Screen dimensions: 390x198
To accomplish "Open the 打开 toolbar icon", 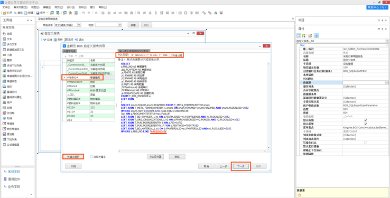I will 7,13.
